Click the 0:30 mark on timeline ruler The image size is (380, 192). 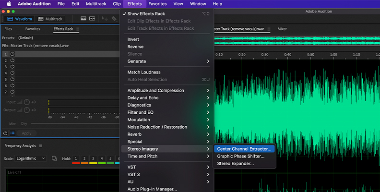pos(265,55)
